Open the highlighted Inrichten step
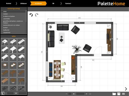The height and width of the screenshot is (96, 129). point(38,3)
